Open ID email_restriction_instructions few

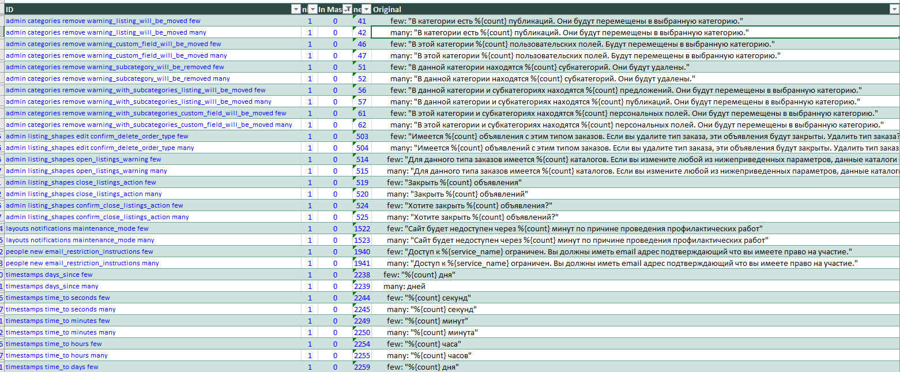click(x=80, y=251)
